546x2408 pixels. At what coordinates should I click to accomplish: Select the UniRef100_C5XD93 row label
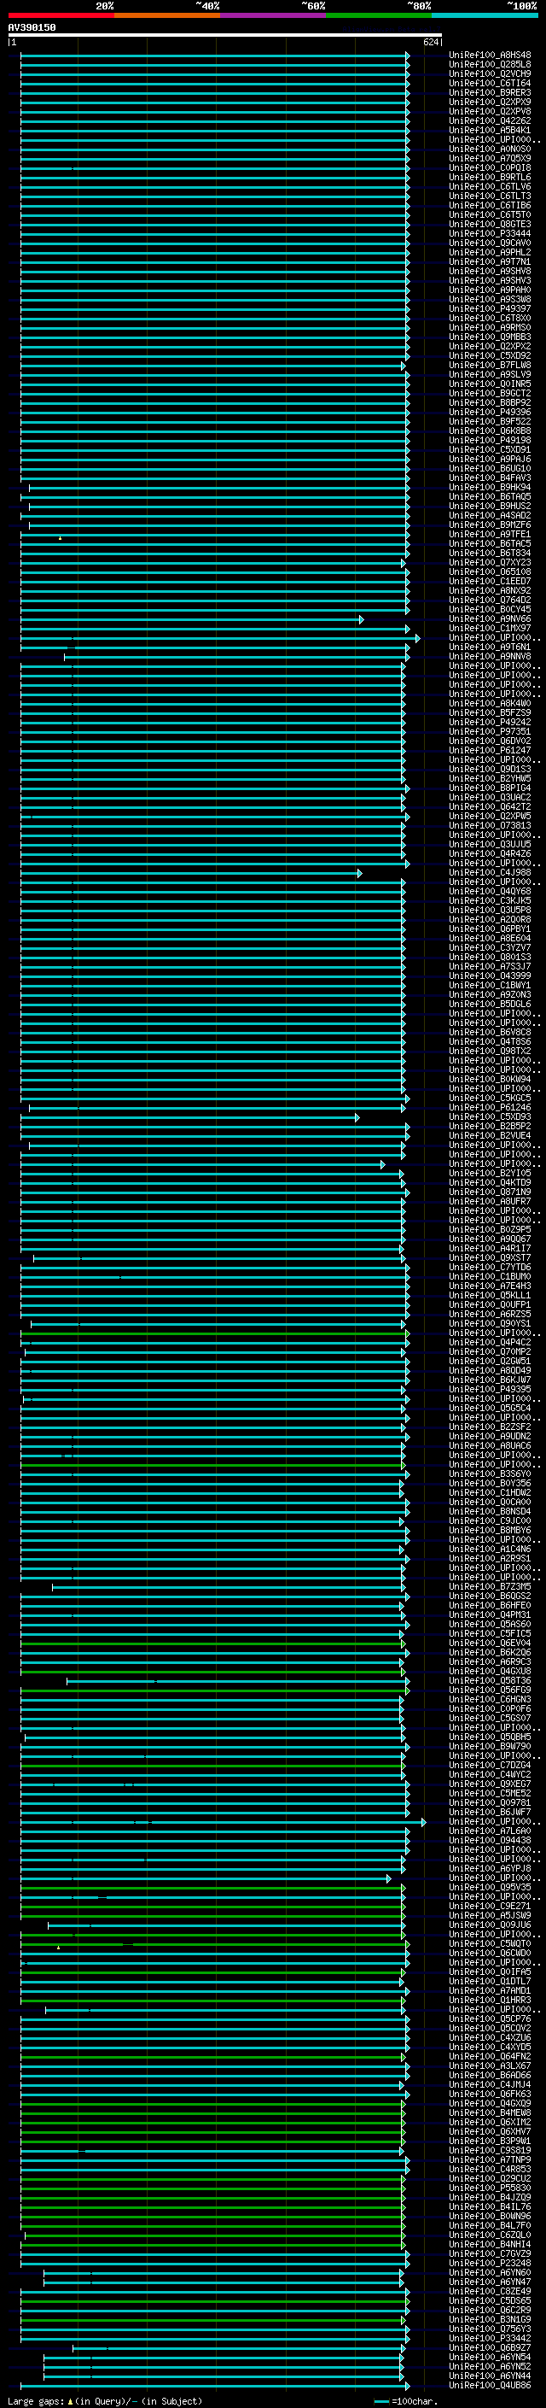click(x=490, y=1117)
